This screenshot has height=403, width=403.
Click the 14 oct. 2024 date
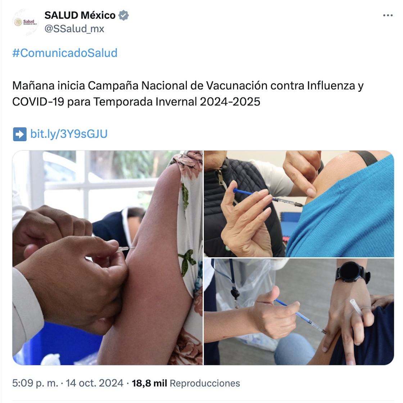click(95, 383)
